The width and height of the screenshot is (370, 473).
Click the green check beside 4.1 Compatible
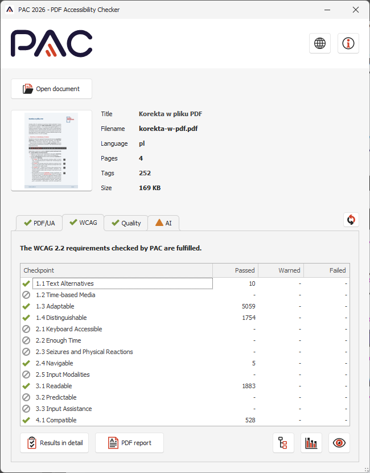[26, 420]
